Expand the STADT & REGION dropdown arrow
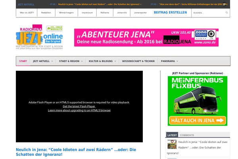The height and width of the screenshot is (159, 238). pos(82,61)
